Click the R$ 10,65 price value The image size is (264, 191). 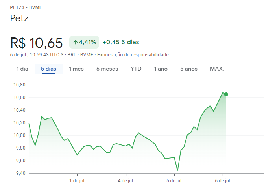click(x=37, y=42)
